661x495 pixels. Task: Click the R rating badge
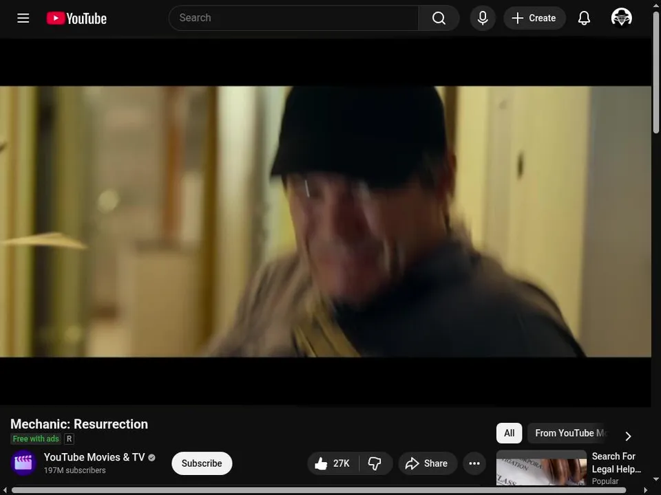point(69,439)
